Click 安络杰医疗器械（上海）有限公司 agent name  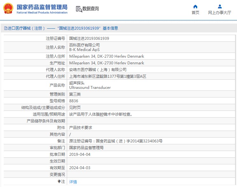98,70
